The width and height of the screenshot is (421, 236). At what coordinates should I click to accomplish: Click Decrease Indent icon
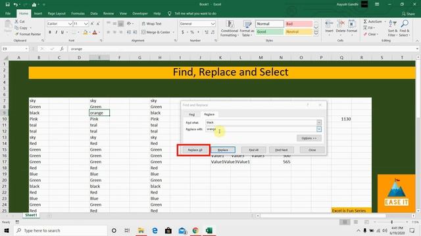pyautogui.click(x=129, y=32)
